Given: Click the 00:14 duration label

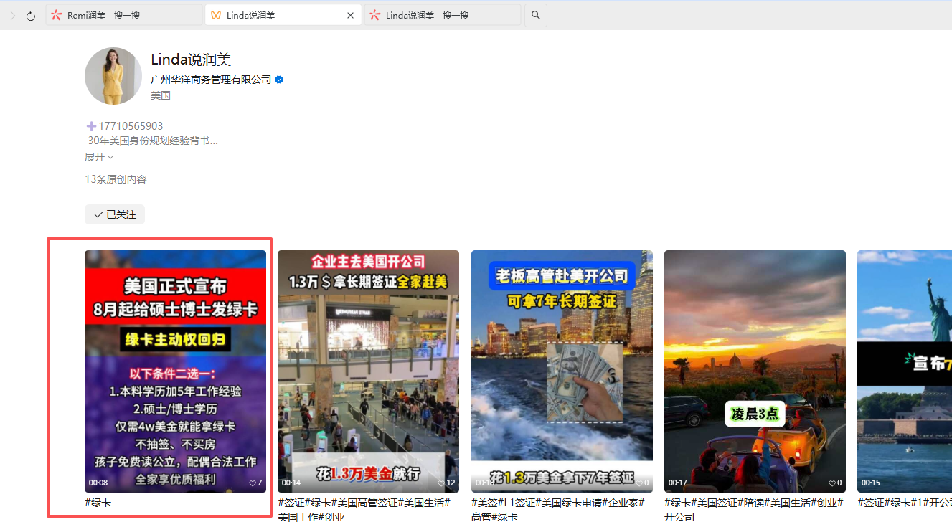Looking at the screenshot, I should (291, 483).
